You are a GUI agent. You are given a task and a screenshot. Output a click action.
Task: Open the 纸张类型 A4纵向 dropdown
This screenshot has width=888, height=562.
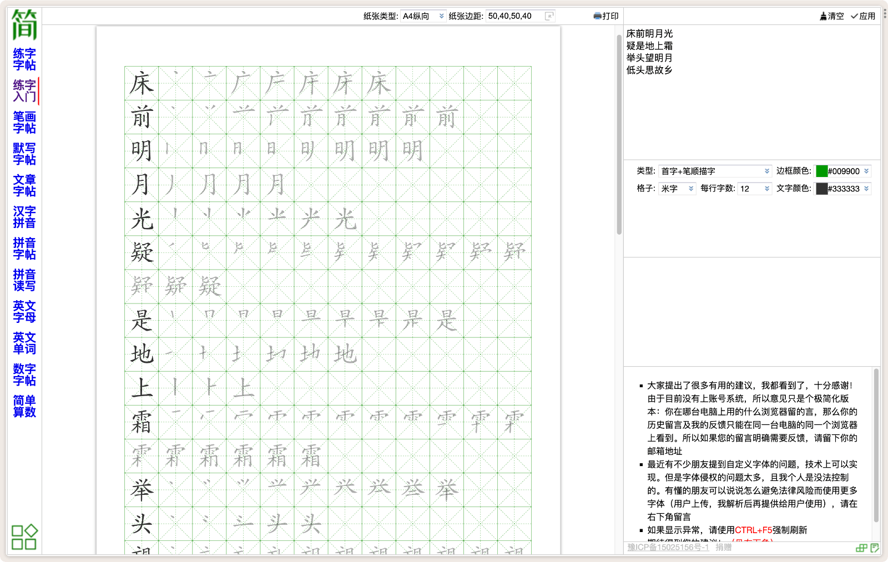click(x=423, y=16)
